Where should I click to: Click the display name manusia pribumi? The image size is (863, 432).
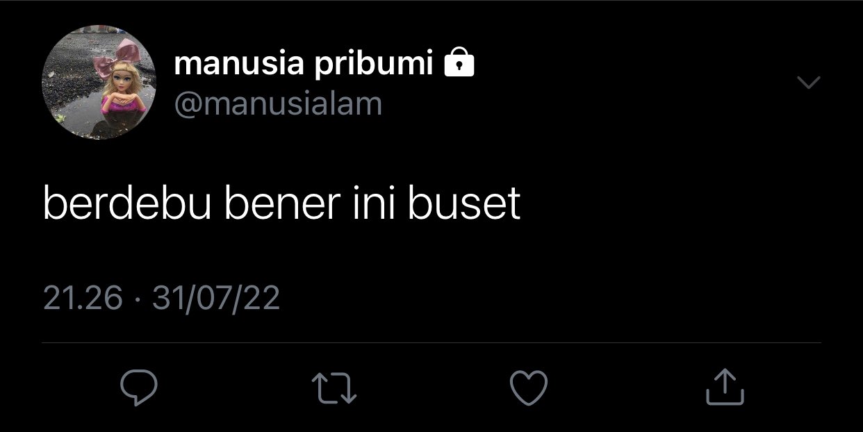(x=304, y=65)
